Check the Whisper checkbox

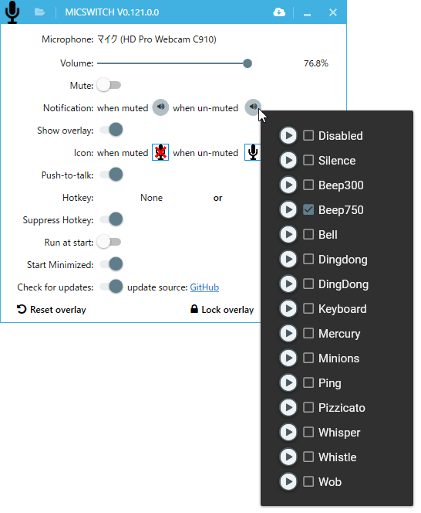[x=308, y=432]
